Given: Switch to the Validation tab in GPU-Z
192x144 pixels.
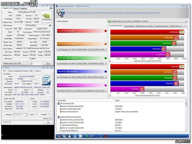Looking at the screenshot, I should pos(23,8).
